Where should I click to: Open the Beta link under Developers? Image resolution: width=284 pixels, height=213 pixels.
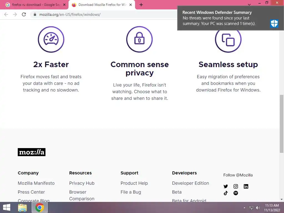[x=177, y=192]
